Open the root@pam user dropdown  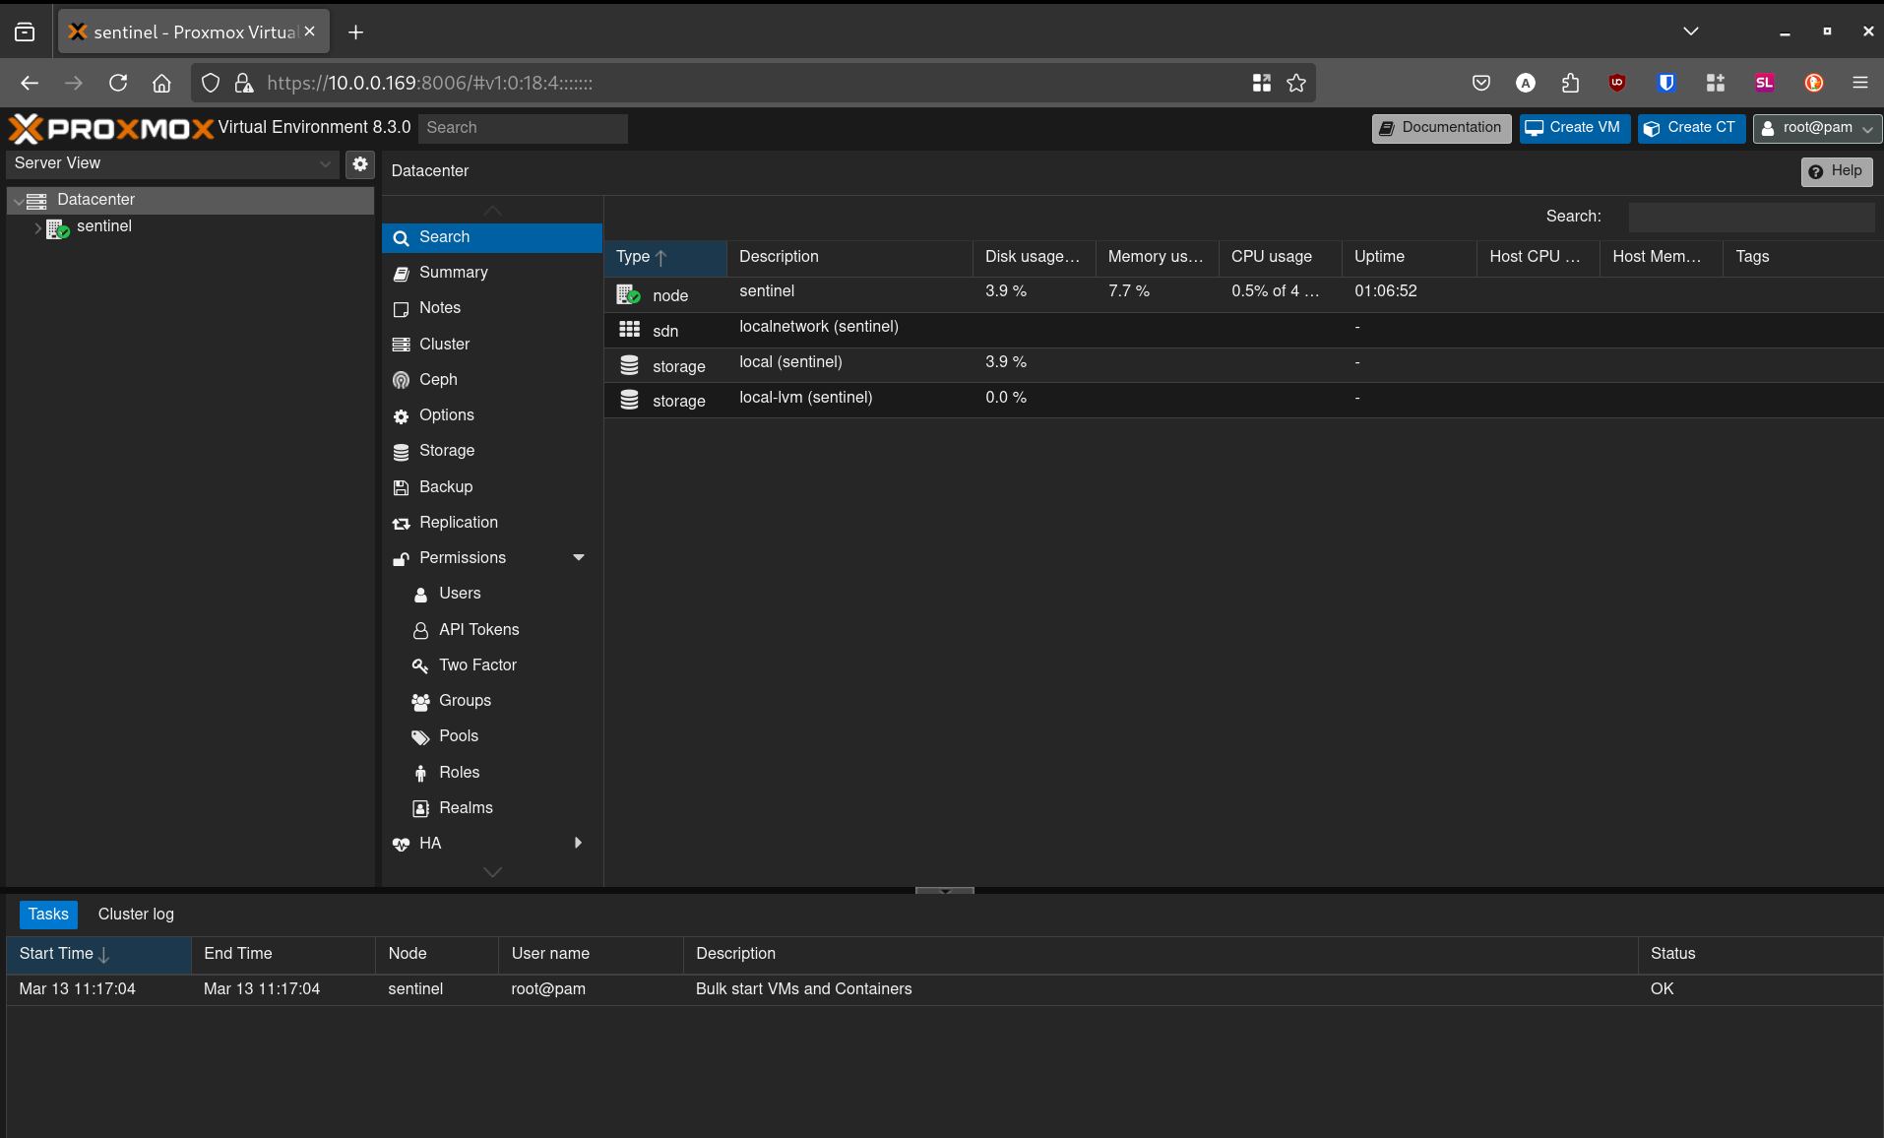tap(1817, 128)
